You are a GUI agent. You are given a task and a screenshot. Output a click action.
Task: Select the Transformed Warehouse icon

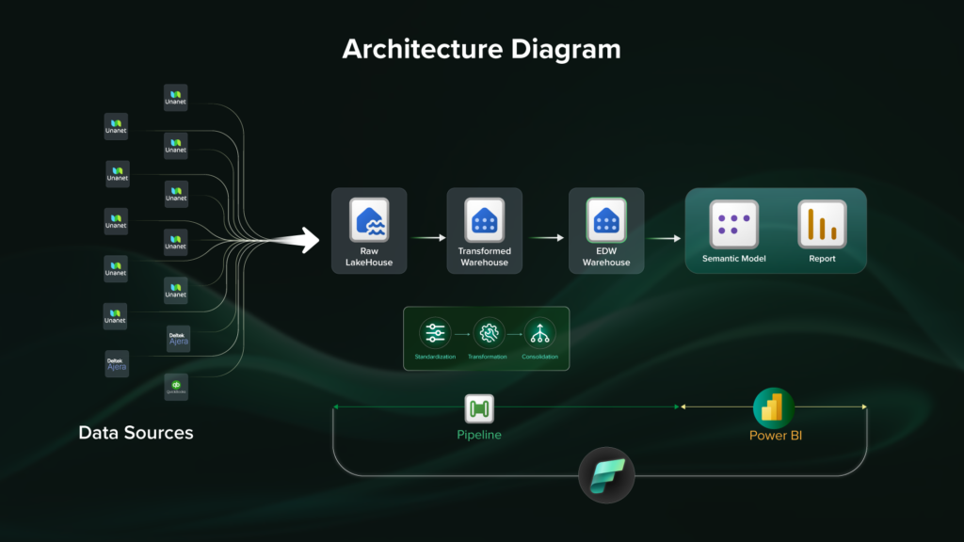[x=485, y=220]
